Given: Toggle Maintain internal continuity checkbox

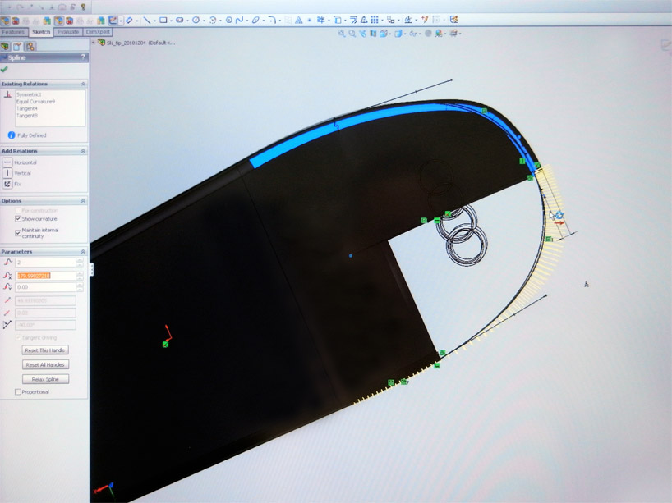Looking at the screenshot, I should click(x=18, y=233).
